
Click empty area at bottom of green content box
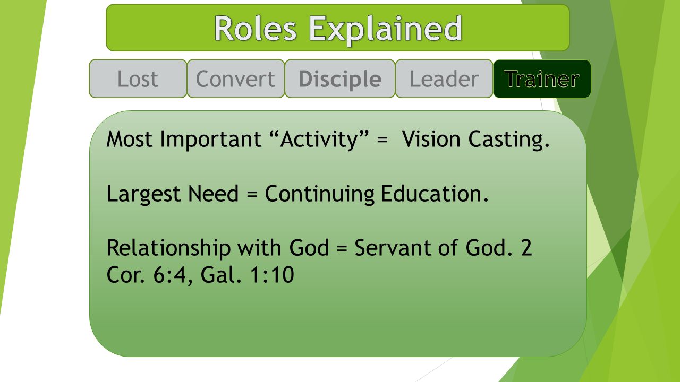338,324
